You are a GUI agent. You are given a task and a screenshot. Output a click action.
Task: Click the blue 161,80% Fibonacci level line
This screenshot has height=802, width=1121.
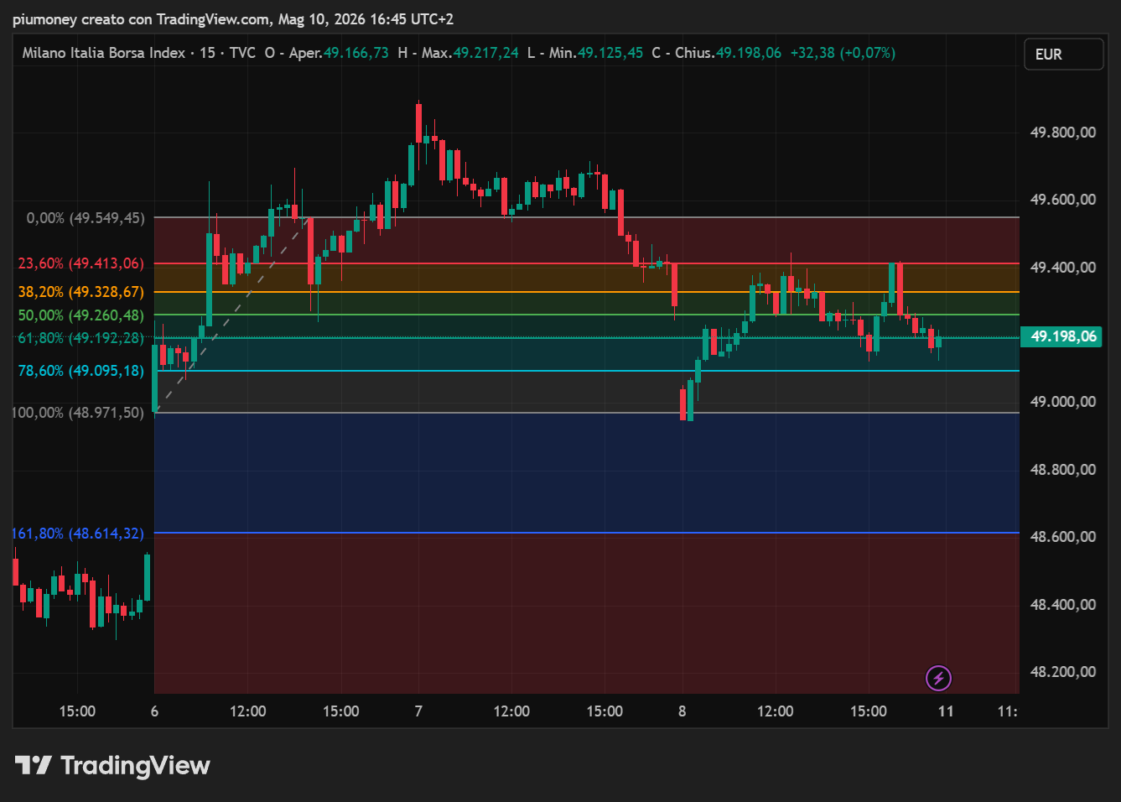(x=587, y=533)
